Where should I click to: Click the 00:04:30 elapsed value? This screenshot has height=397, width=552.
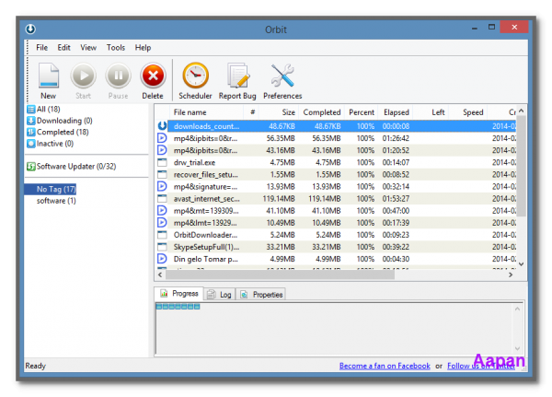click(x=396, y=259)
